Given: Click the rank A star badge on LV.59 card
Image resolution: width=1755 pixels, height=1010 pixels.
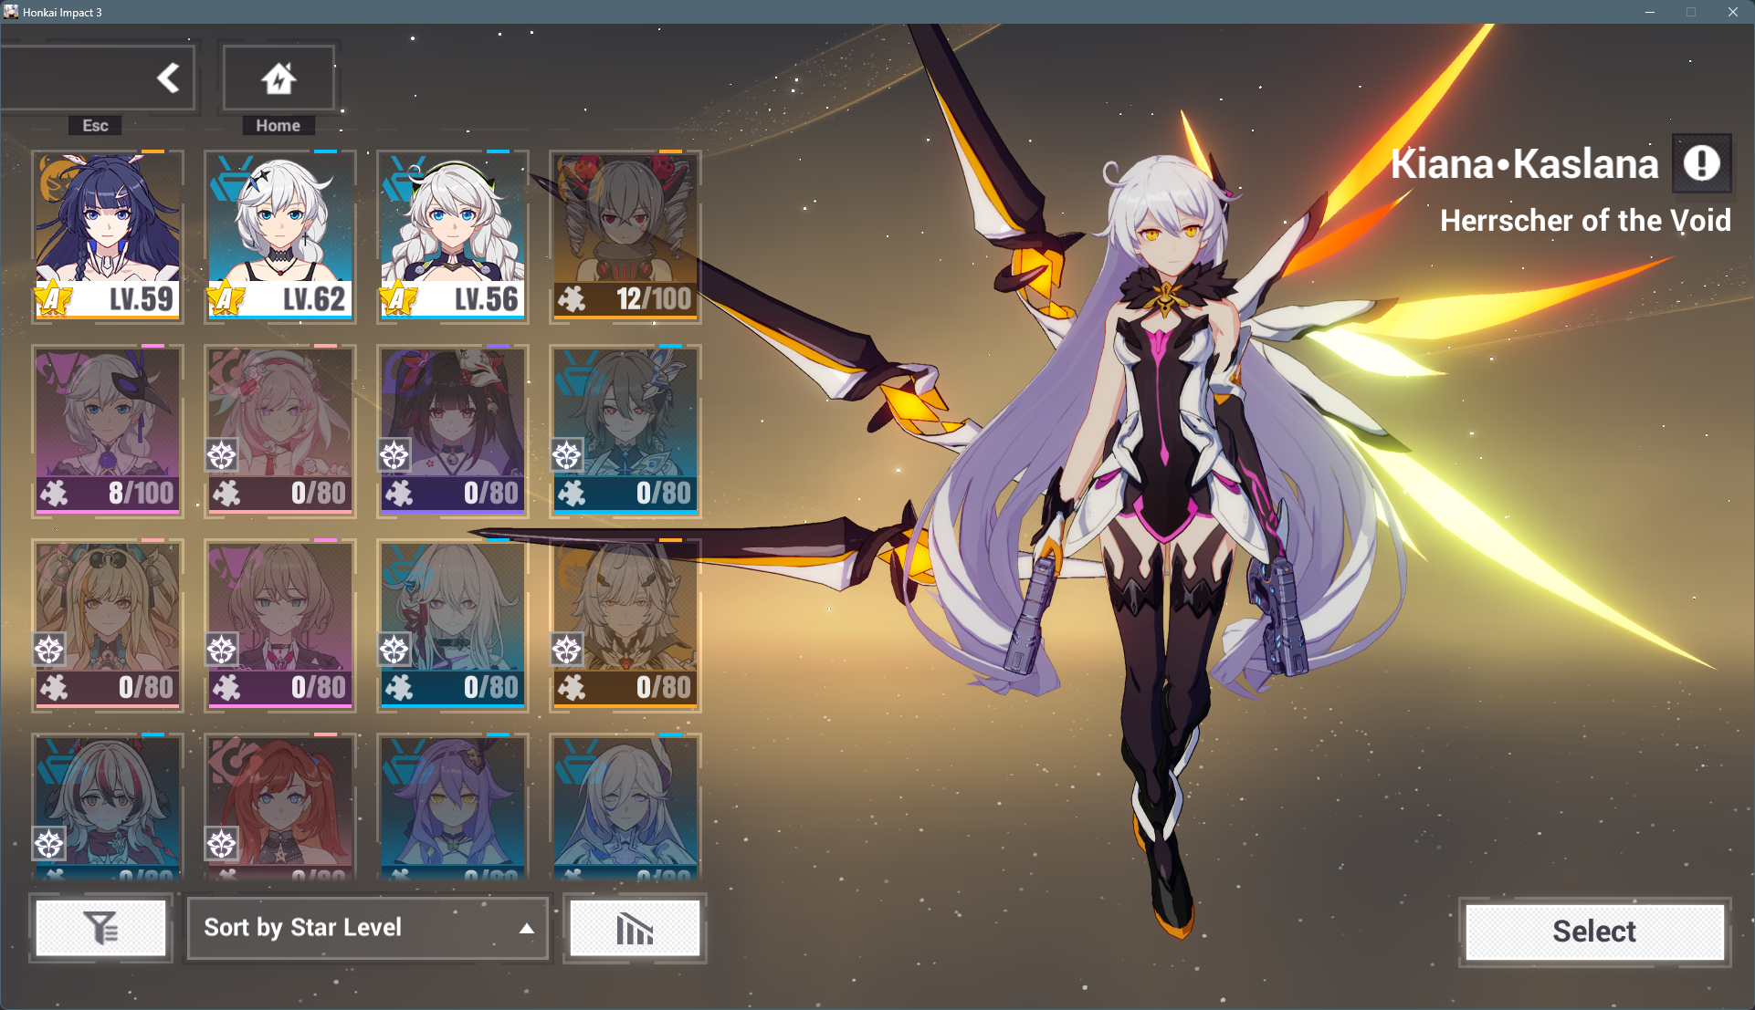Looking at the screenshot, I should click(x=53, y=298).
